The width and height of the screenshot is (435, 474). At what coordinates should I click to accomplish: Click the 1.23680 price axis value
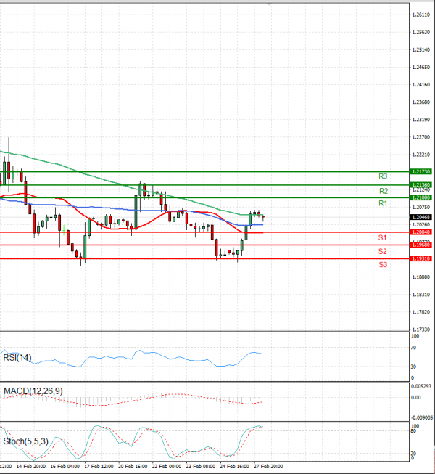click(x=421, y=102)
